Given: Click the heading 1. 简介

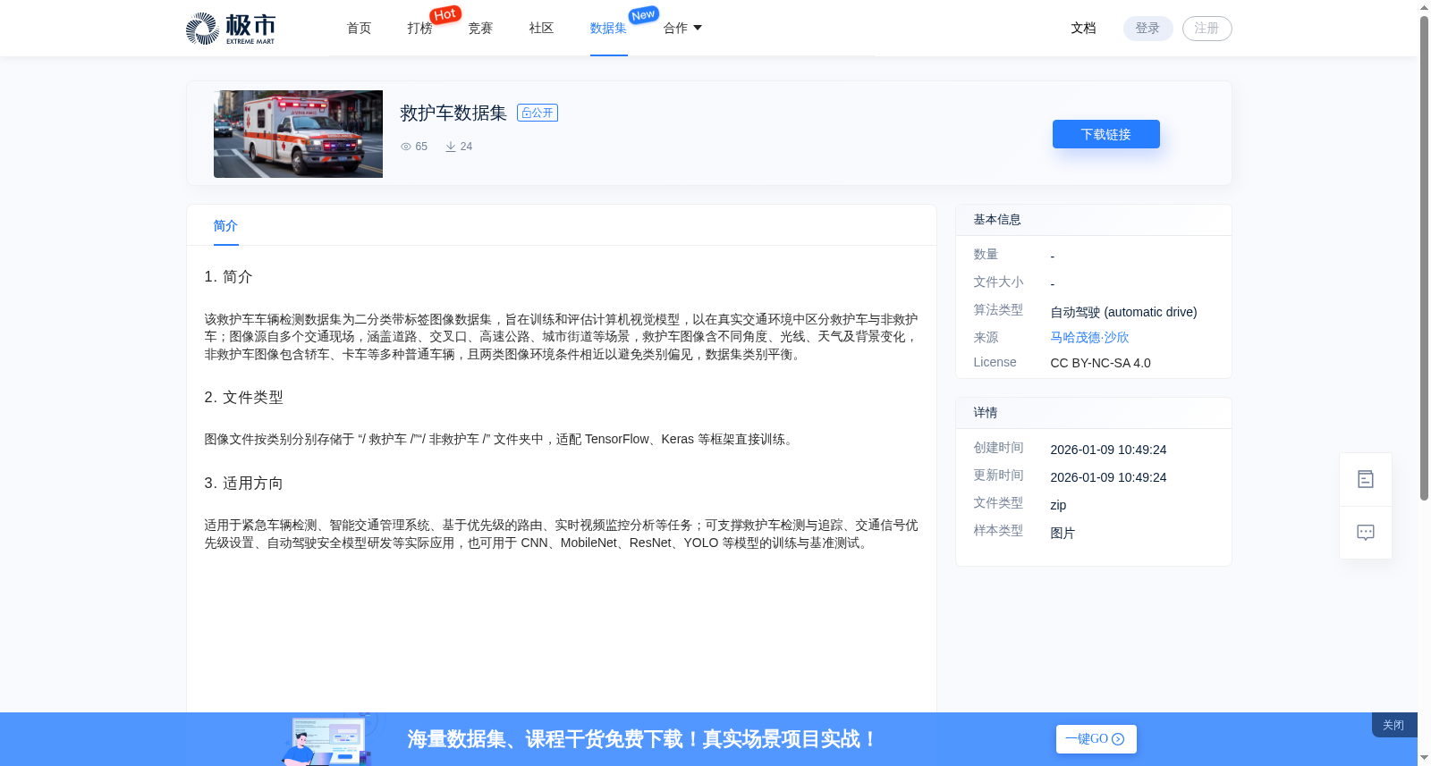Looking at the screenshot, I should pos(228,277).
